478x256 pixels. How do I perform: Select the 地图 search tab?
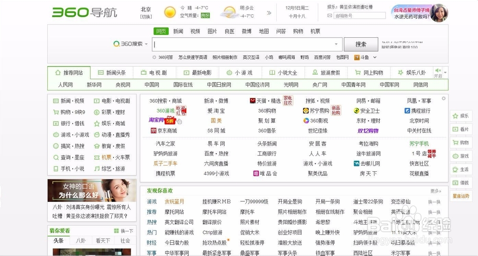coord(264,31)
